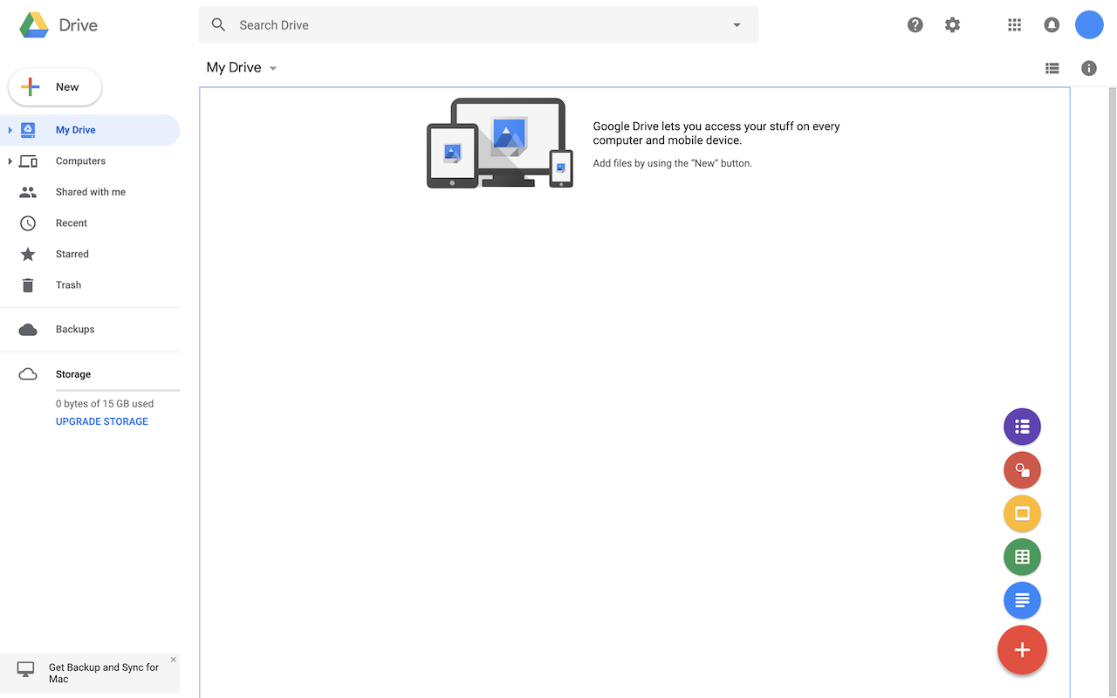Click '0 bytes of 15 GB used' text
The height and width of the screenshot is (698, 1117).
pos(105,404)
